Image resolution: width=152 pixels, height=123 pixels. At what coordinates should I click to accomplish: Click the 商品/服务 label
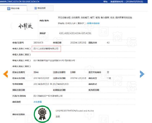[44, 21]
